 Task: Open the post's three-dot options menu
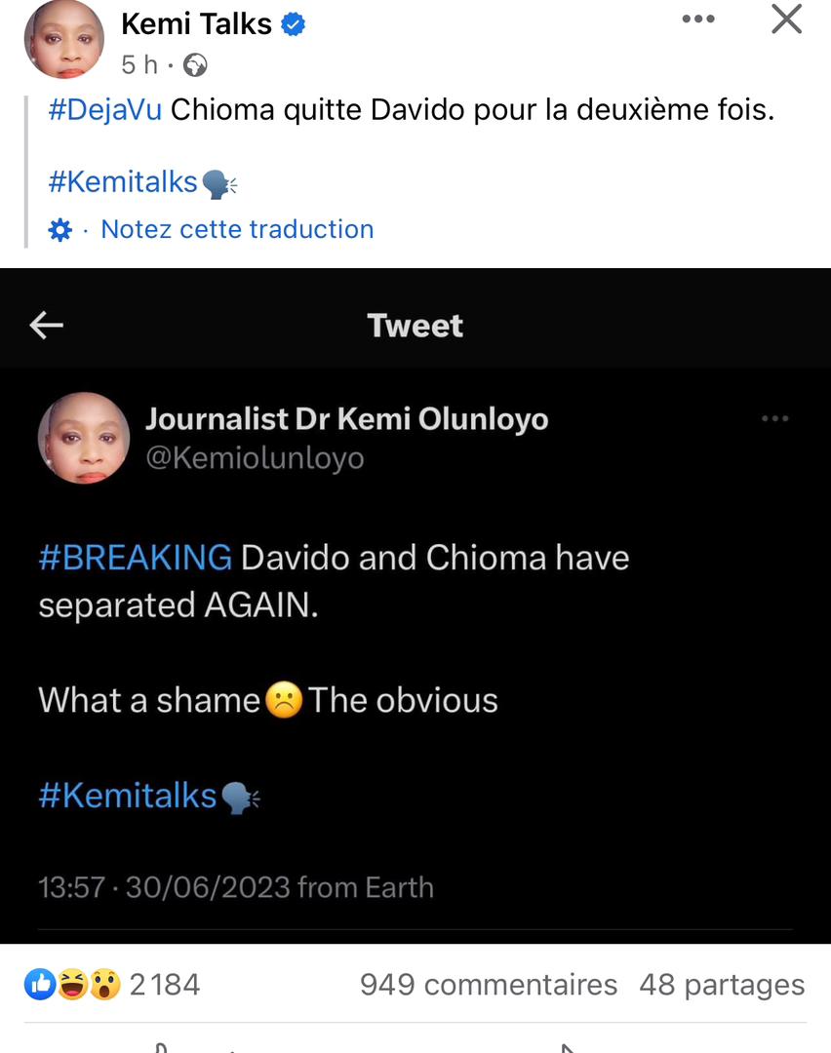[x=698, y=19]
